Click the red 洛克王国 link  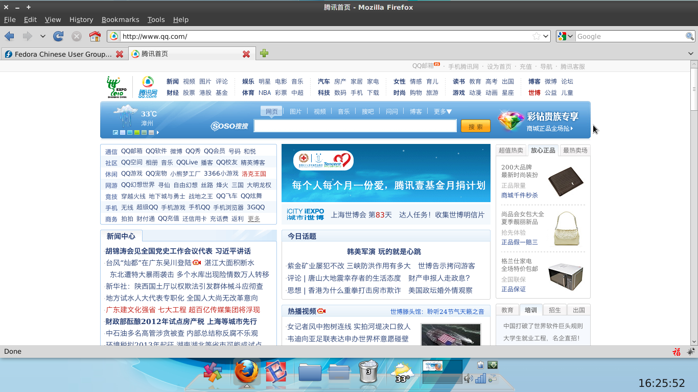pos(254,174)
